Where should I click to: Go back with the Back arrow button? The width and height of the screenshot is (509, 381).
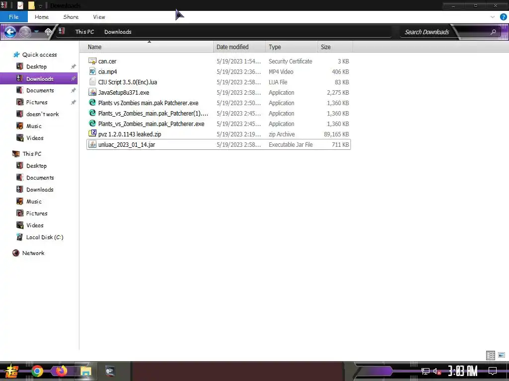coord(10,32)
